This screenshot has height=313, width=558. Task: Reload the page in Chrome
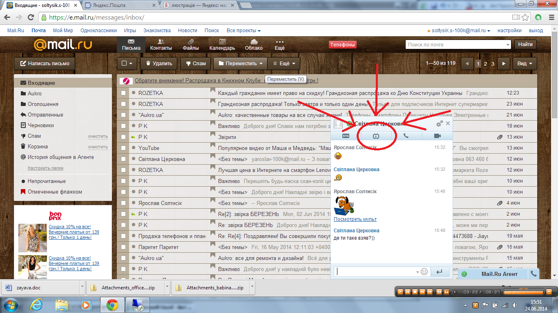coord(31,18)
